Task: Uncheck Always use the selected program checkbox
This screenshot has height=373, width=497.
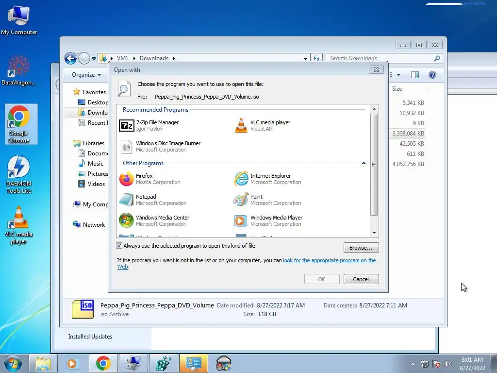Action: pos(119,245)
